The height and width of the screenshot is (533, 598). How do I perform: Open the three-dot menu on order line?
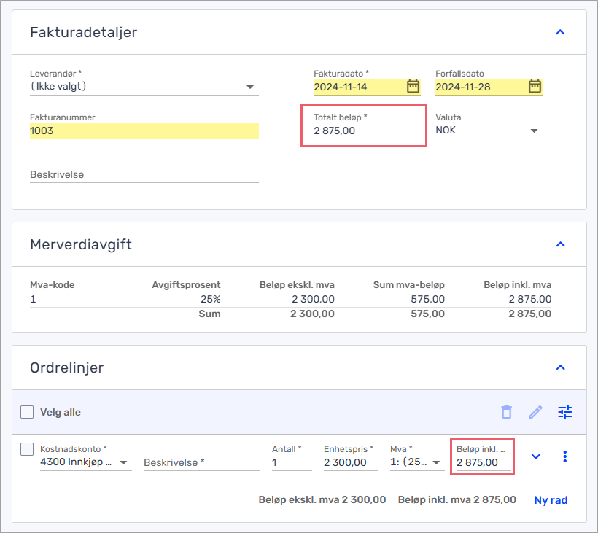click(x=565, y=456)
